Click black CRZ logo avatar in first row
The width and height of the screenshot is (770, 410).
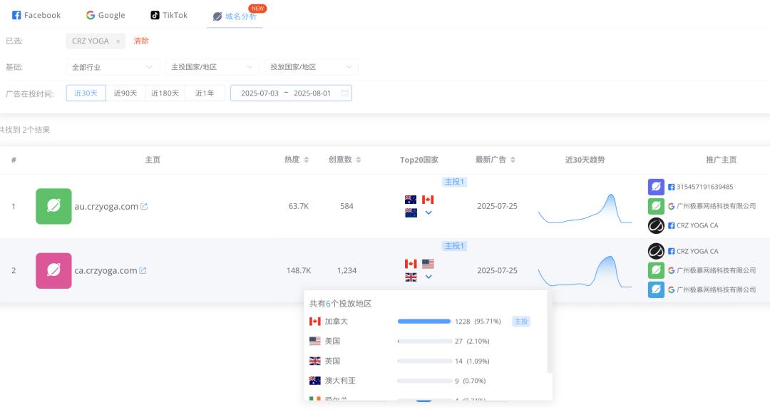tap(656, 225)
